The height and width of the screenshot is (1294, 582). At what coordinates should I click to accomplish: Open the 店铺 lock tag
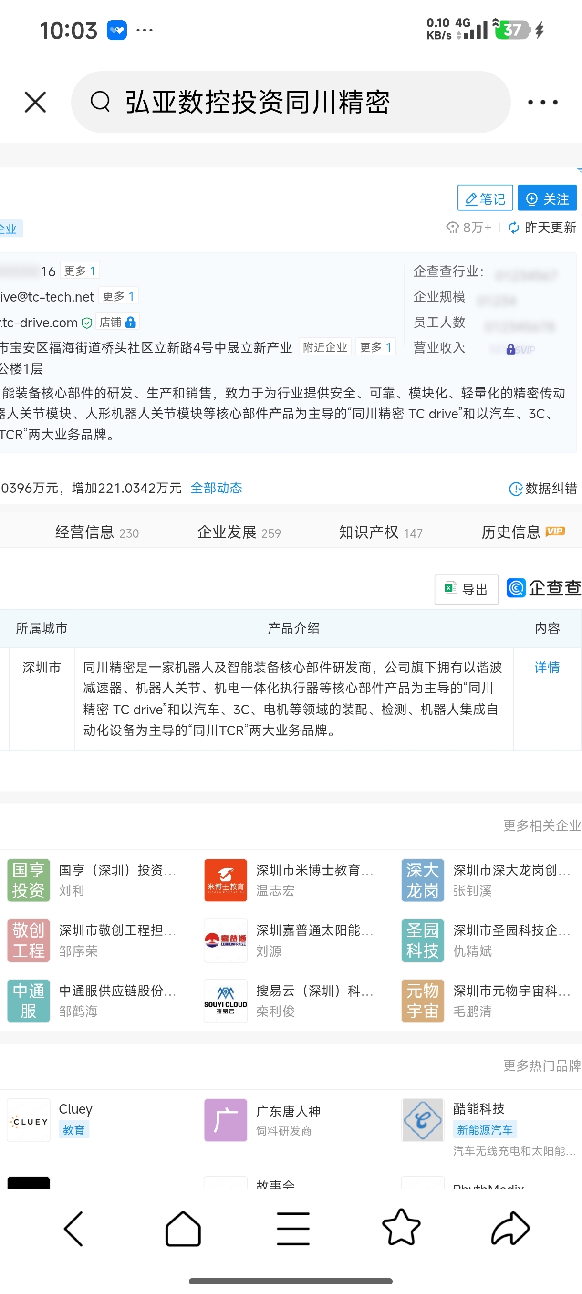(x=117, y=322)
